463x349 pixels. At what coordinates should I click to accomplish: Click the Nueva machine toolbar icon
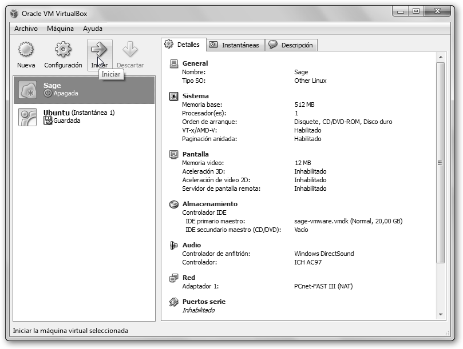26,51
